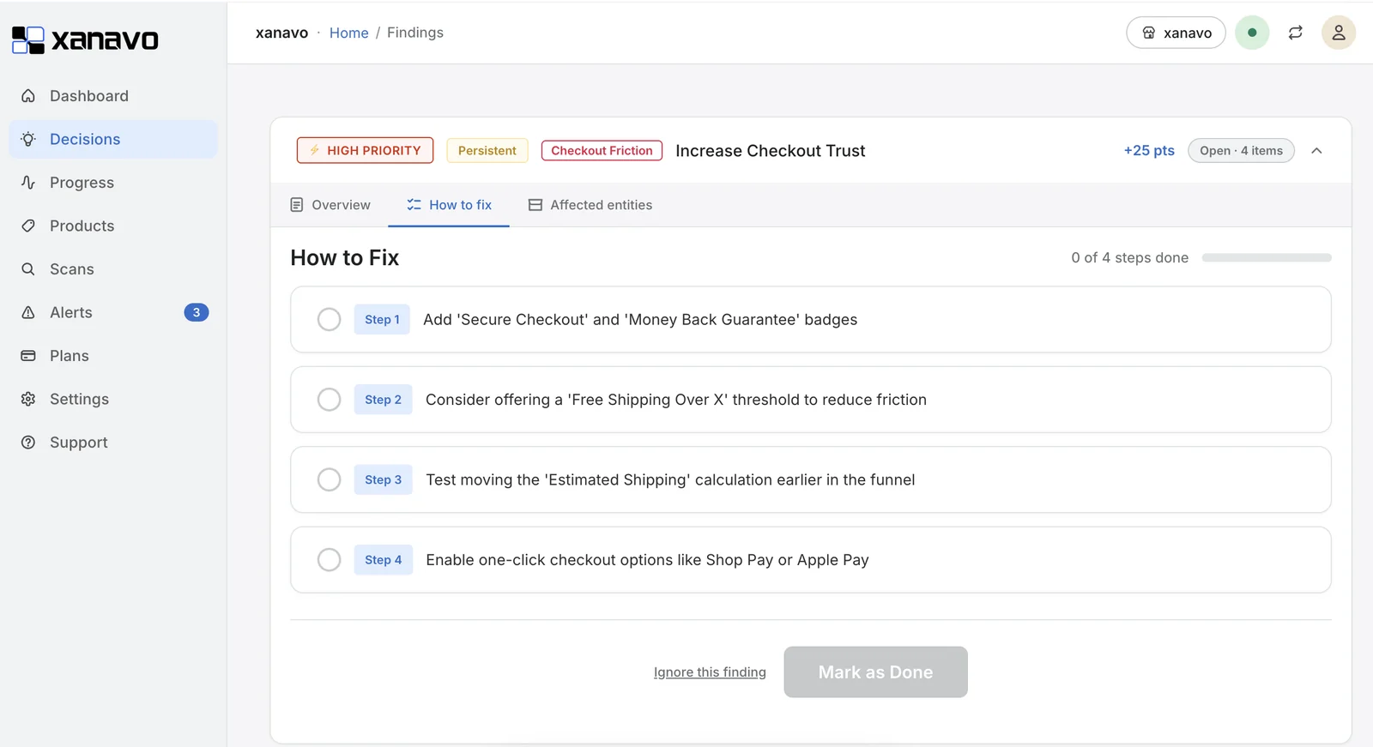The height and width of the screenshot is (747, 1373).
Task: Click the Alerts warning triangle icon
Action: click(28, 312)
